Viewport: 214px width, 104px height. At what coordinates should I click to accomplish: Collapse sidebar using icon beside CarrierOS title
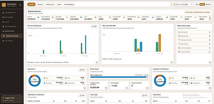coord(20,5)
